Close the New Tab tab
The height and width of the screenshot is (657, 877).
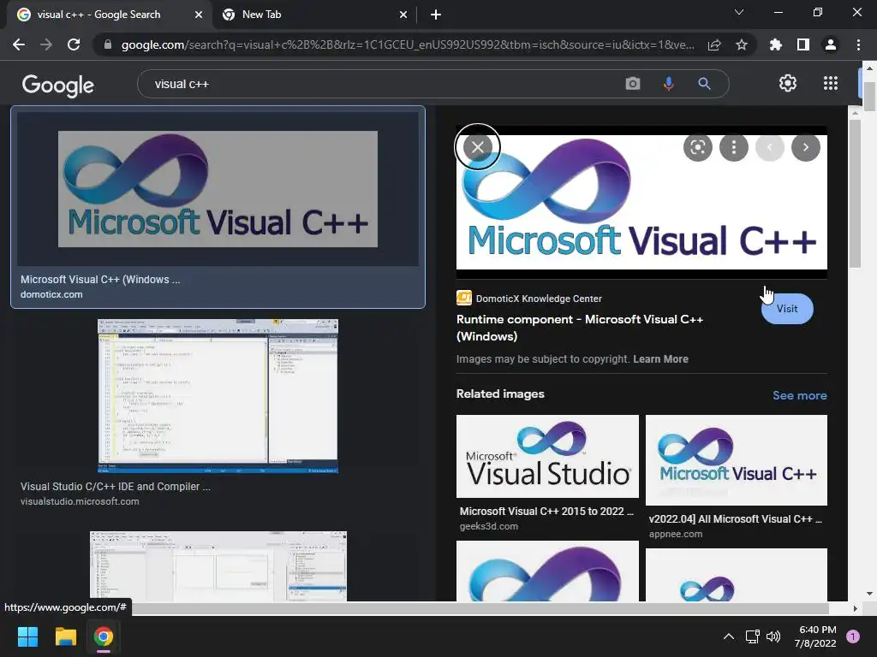pyautogui.click(x=403, y=15)
